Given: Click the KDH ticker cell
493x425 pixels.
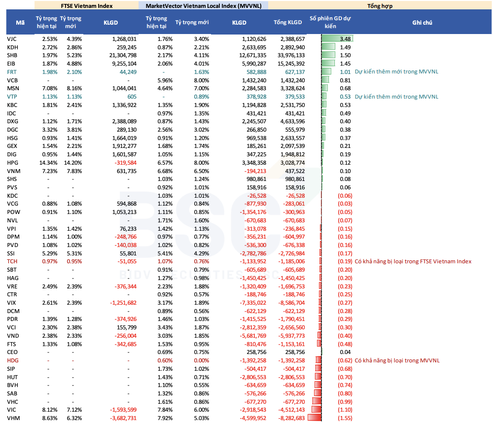Looking at the screenshot, I should pos(13,47).
